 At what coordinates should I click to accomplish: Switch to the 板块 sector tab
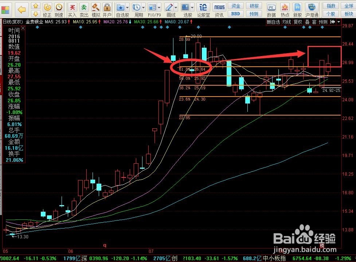(x=348, y=14)
